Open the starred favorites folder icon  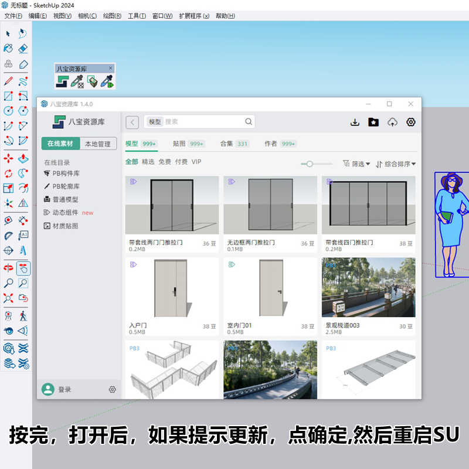[373, 122]
